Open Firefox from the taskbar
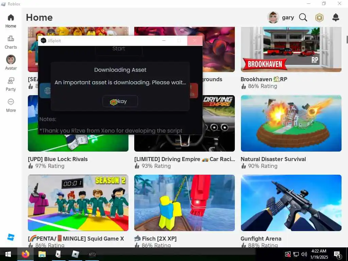The height and width of the screenshot is (261, 348). (x=25, y=254)
